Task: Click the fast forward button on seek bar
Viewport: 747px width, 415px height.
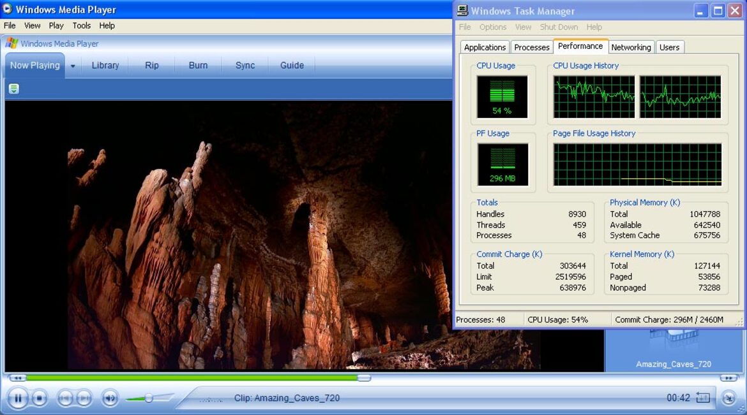Action: click(728, 378)
